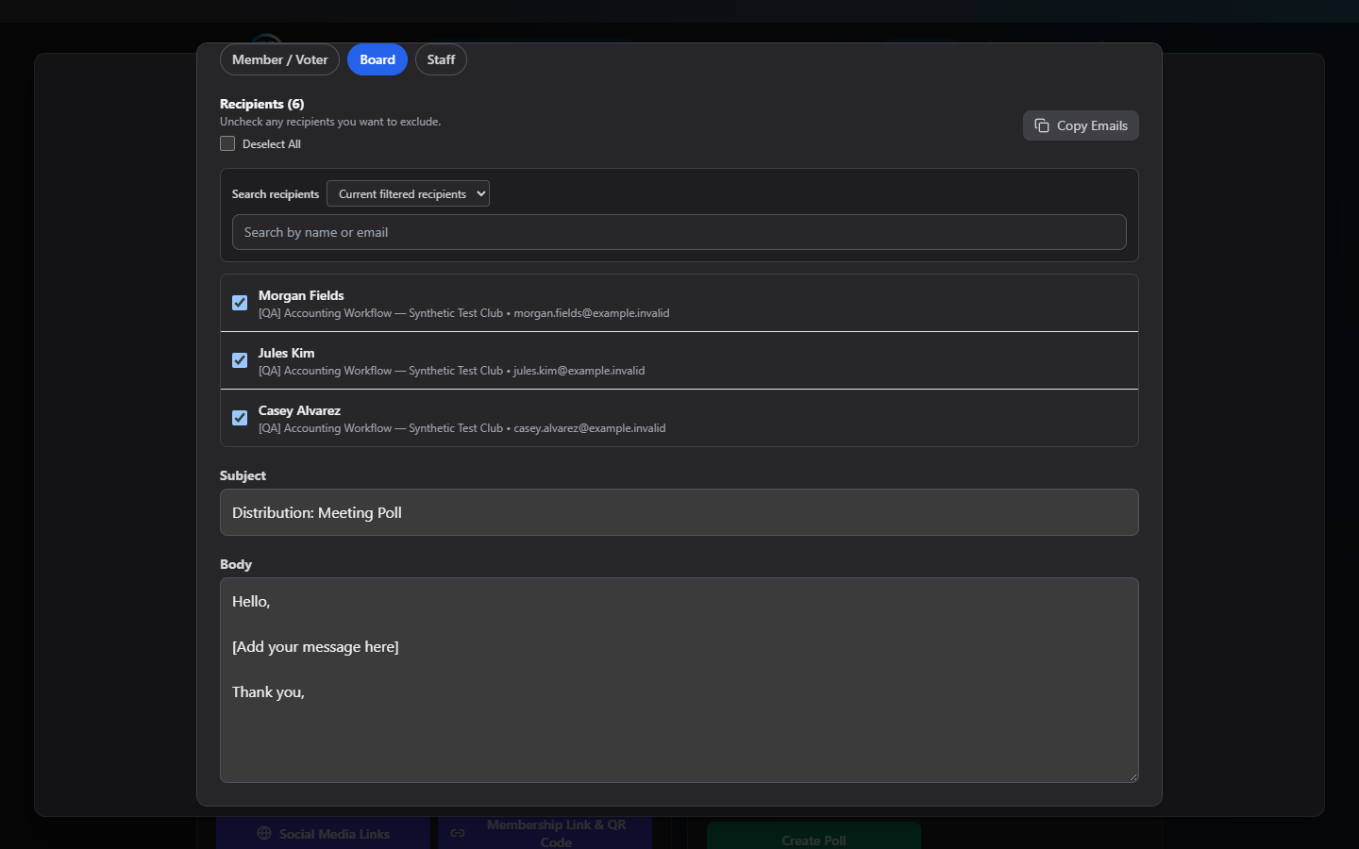Image resolution: width=1359 pixels, height=849 pixels.
Task: Open the Current filtered recipients dropdown
Action: coord(408,193)
